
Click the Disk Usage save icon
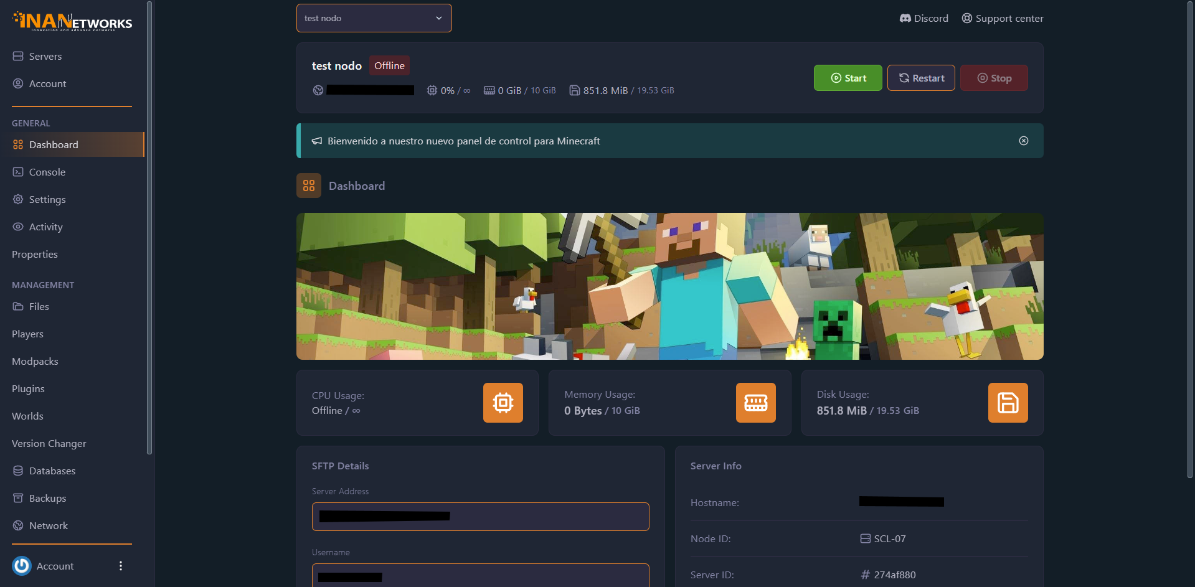(x=1008, y=403)
